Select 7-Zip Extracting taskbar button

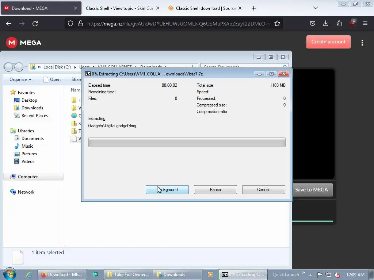point(243,275)
